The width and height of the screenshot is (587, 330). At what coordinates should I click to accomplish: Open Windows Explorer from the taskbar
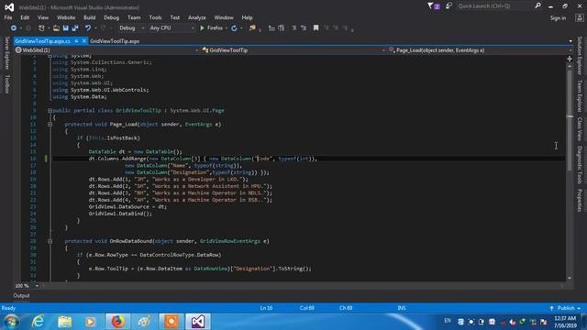click(x=64, y=322)
